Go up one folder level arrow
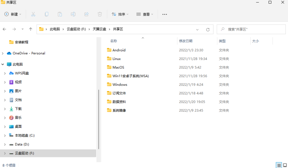Viewport: 288px width, 168px height. (x=30, y=29)
